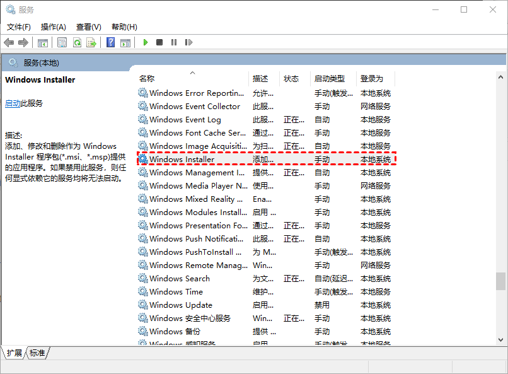
Task: Select the Windows Remote Manag... service
Action: coord(266,265)
